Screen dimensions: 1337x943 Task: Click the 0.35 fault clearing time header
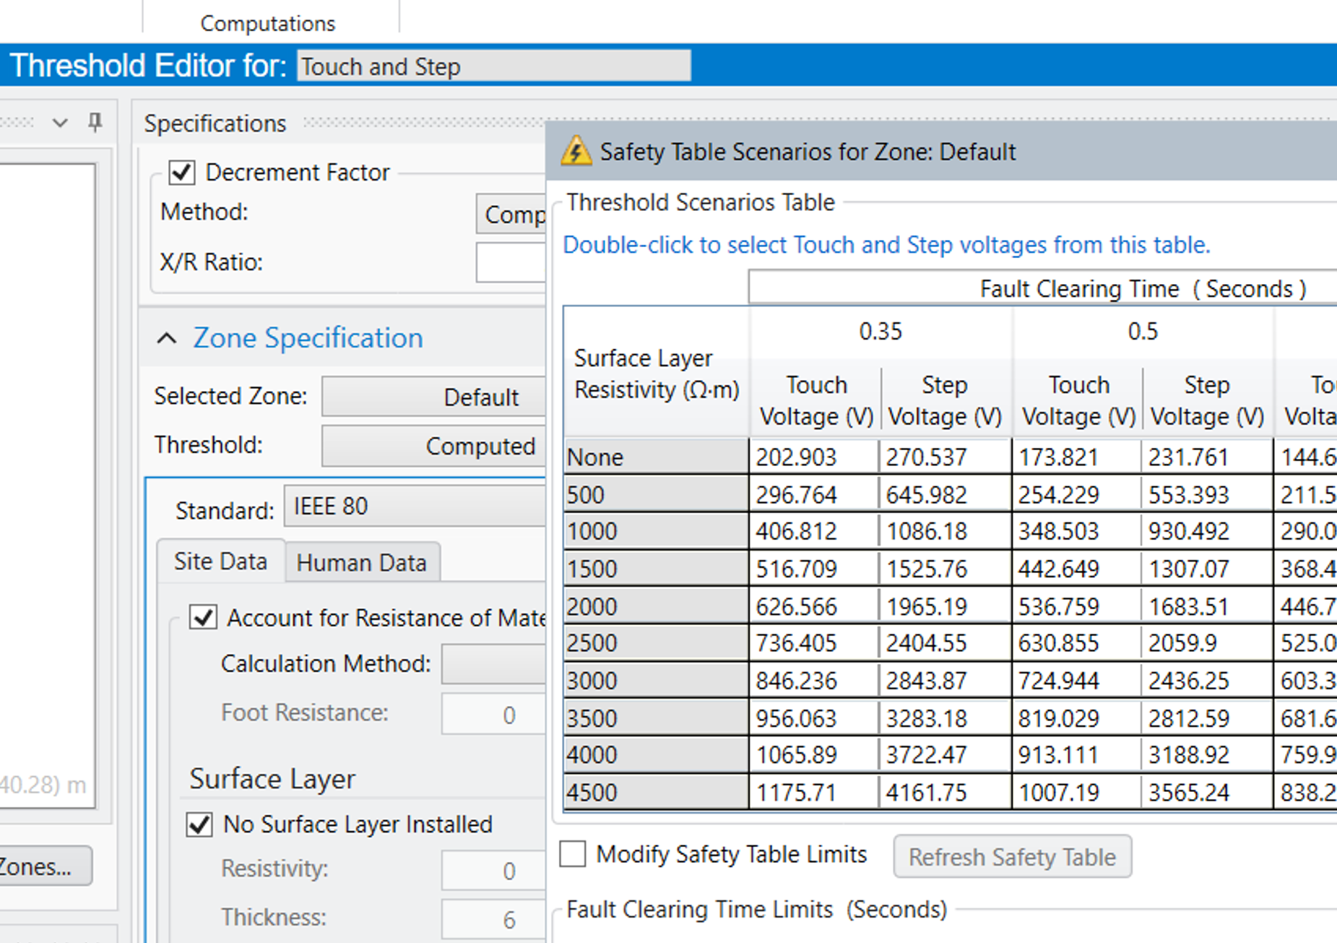point(880,331)
